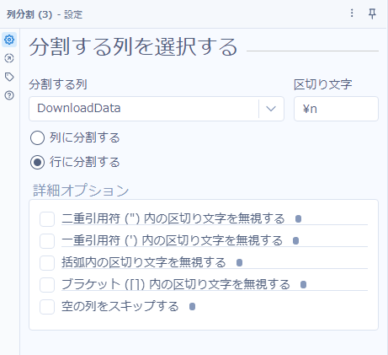
Task: Enable 一重引用符 内の区切り文字を無視する checkbox
Action: pos(47,241)
